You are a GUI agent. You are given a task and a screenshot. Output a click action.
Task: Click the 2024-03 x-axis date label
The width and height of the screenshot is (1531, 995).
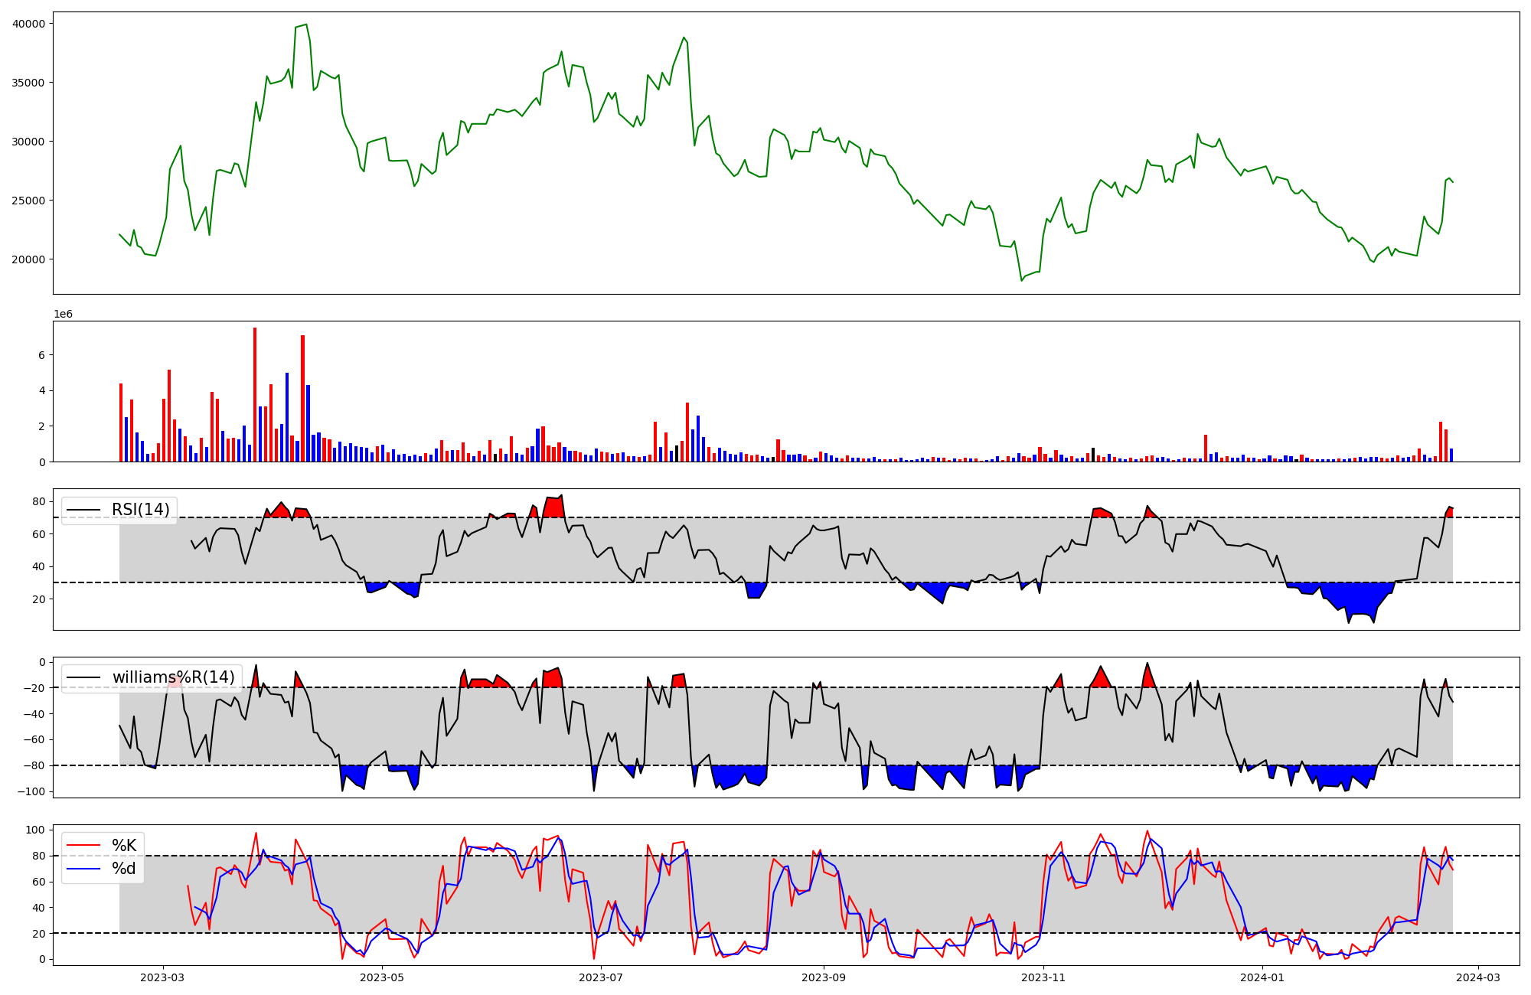[x=1478, y=977]
